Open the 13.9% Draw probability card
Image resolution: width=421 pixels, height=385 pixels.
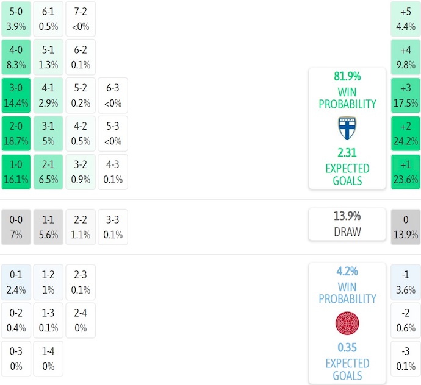pos(347,224)
